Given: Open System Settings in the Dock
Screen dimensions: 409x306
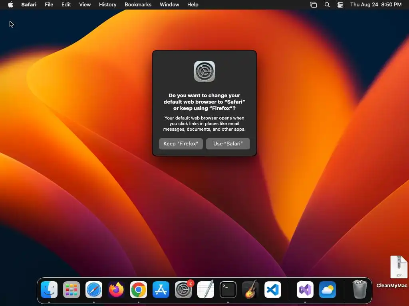Looking at the screenshot, I should pos(183,290).
